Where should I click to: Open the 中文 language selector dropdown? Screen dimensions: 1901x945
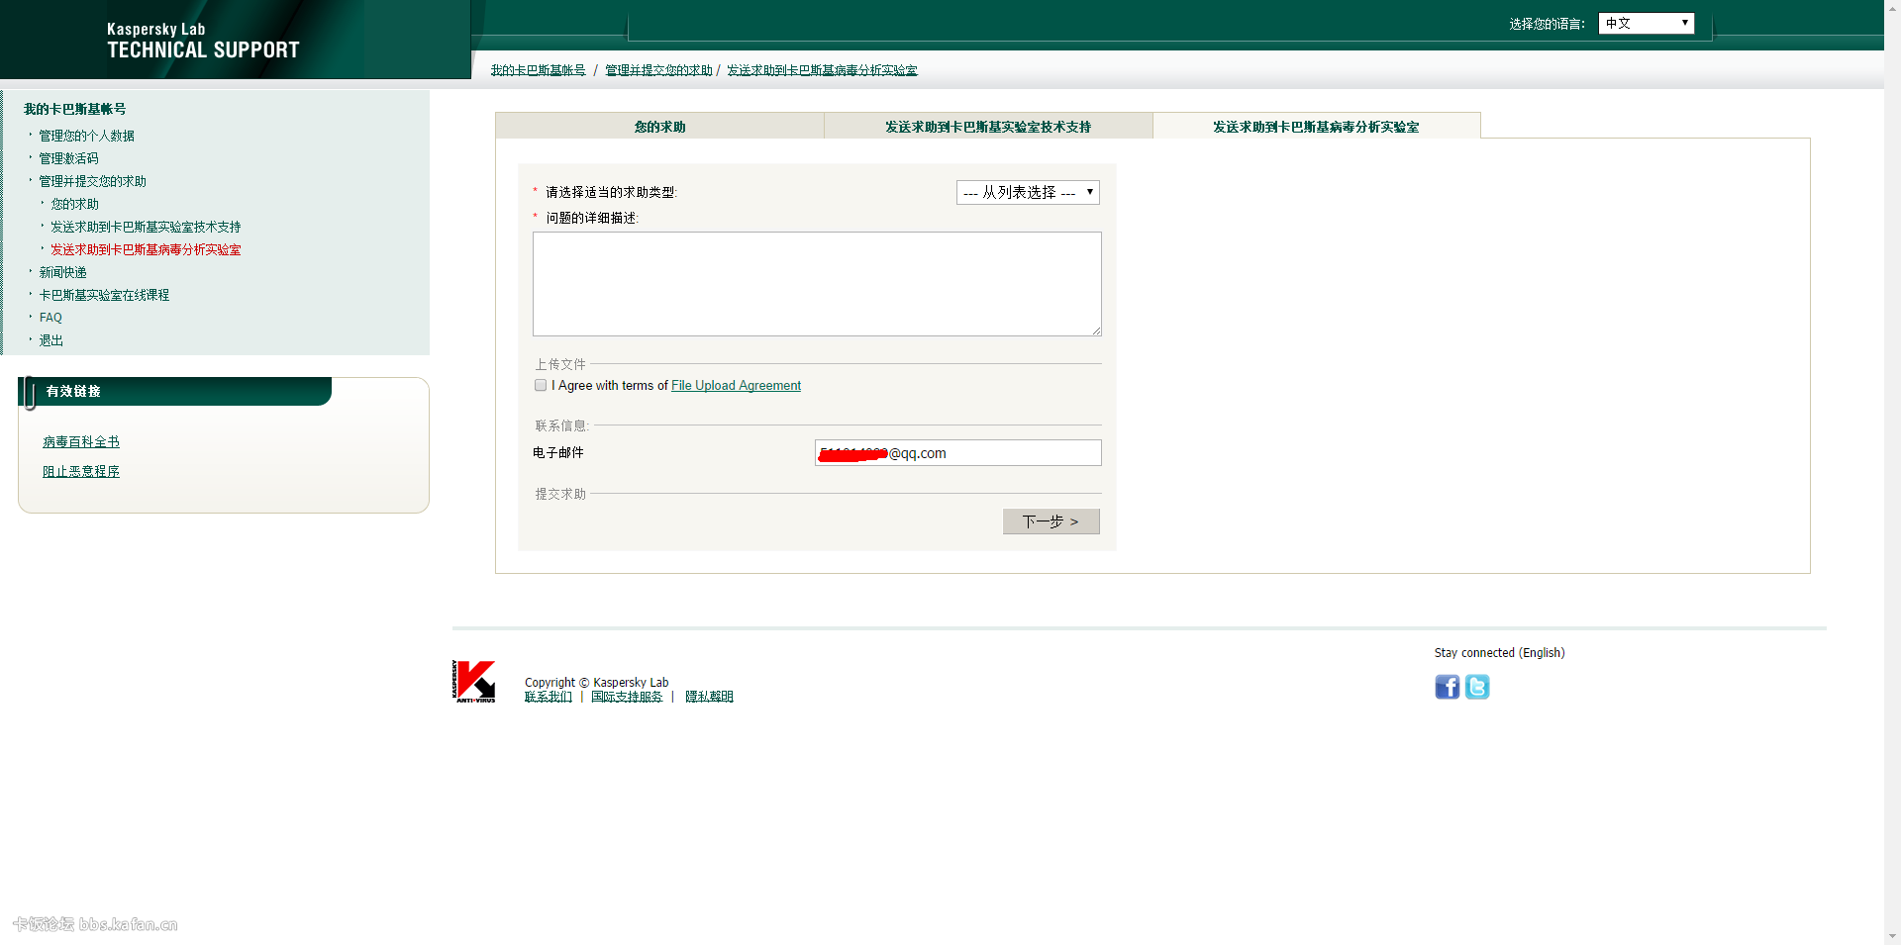[x=1646, y=23]
